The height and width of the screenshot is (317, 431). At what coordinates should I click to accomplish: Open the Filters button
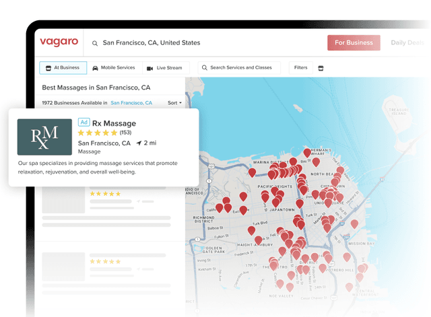301,68
